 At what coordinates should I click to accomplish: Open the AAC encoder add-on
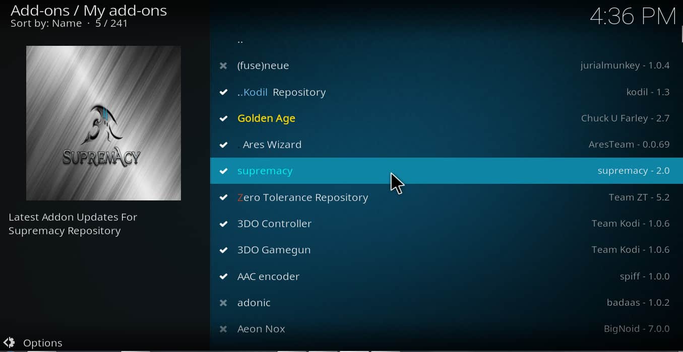click(x=447, y=276)
